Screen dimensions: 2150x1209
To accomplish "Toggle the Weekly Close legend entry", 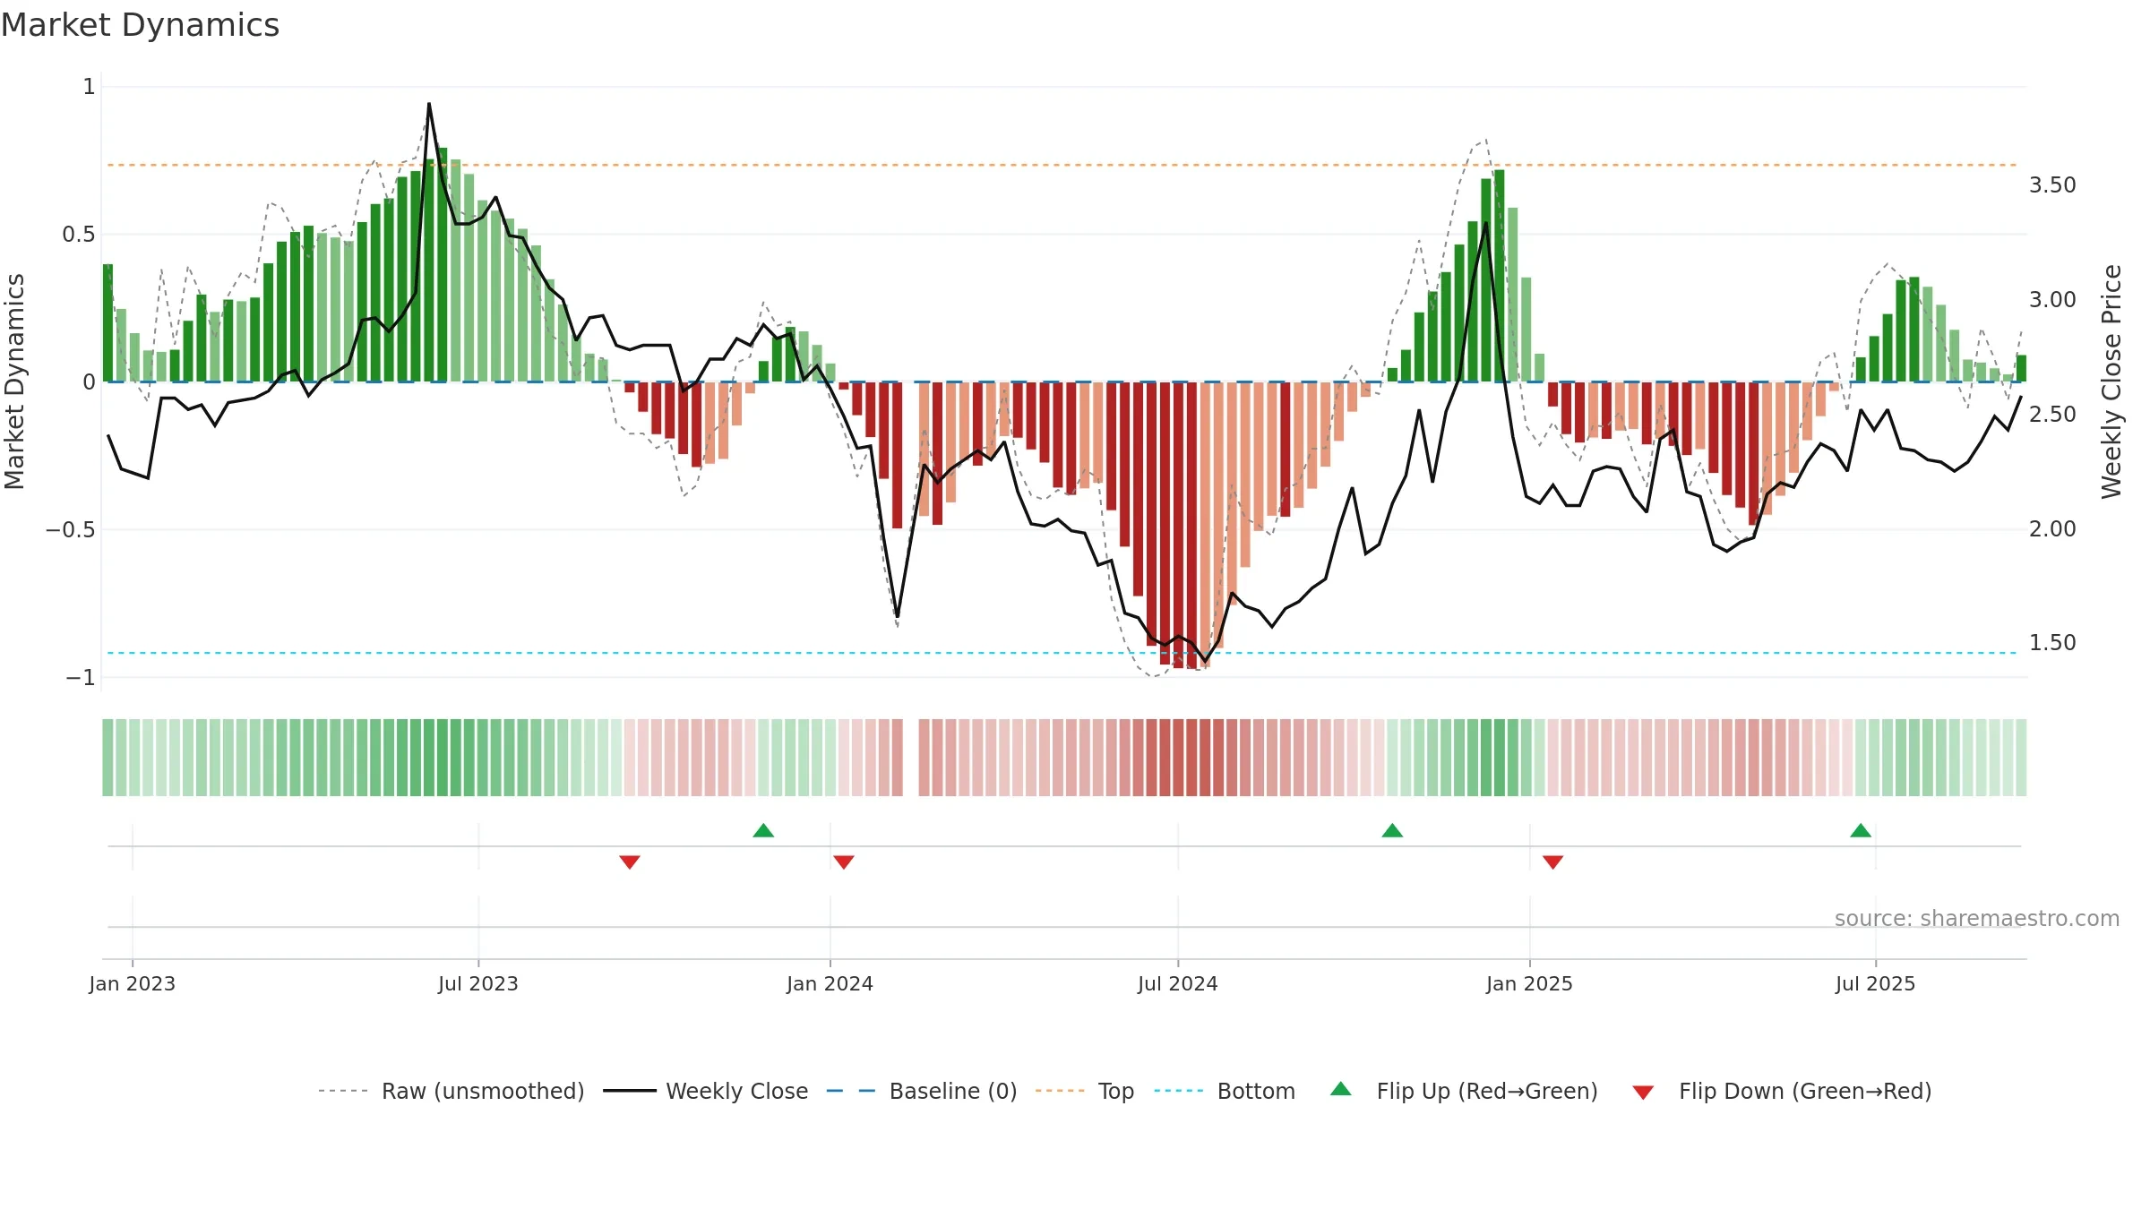I will pos(705,1091).
